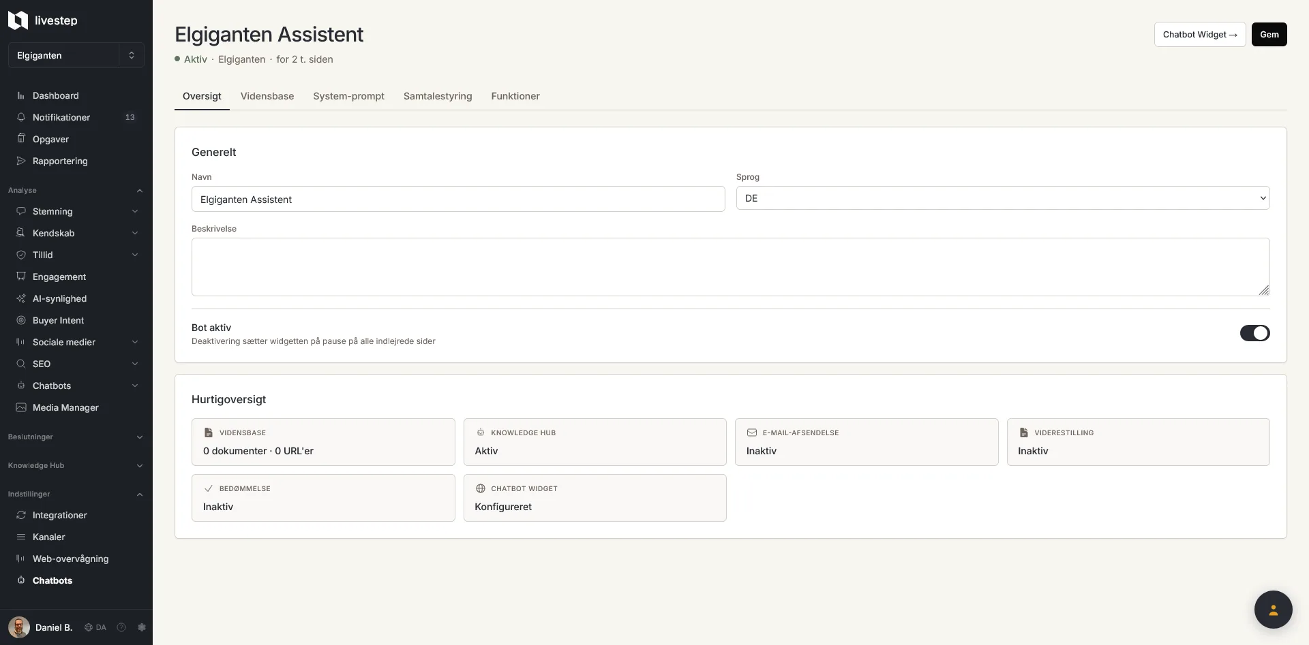Click the settings gear icon near profile

pyautogui.click(x=142, y=627)
